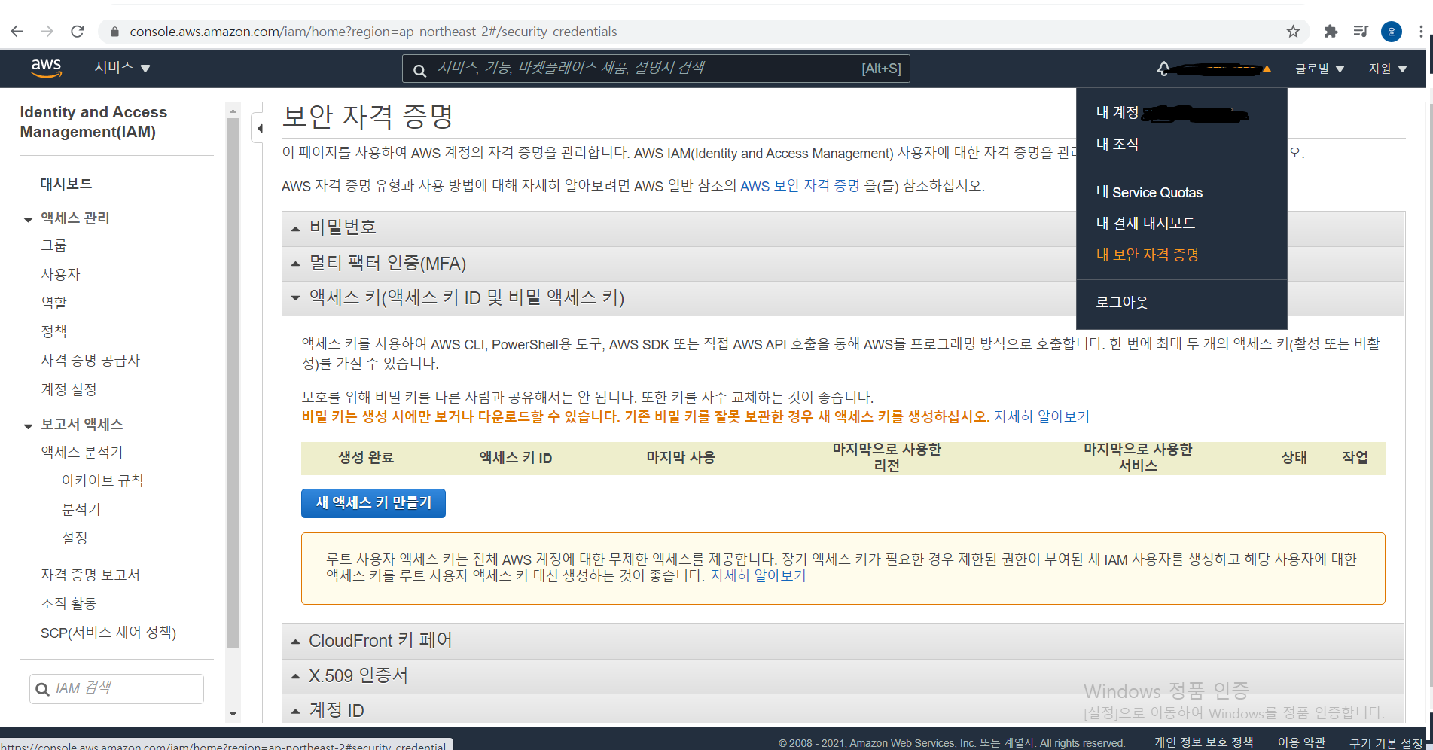The height and width of the screenshot is (750, 1433).
Task: Open the 서비스 services dropdown
Action: 122,68
